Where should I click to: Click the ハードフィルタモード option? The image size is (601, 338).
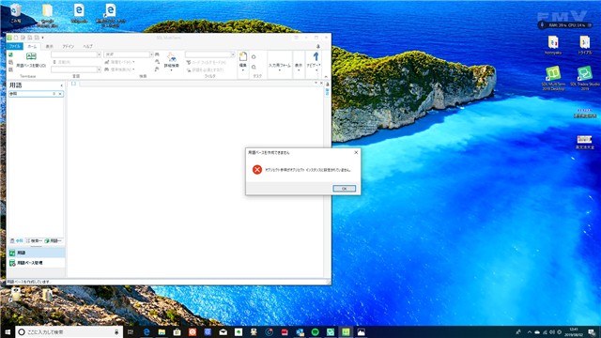tap(207, 62)
